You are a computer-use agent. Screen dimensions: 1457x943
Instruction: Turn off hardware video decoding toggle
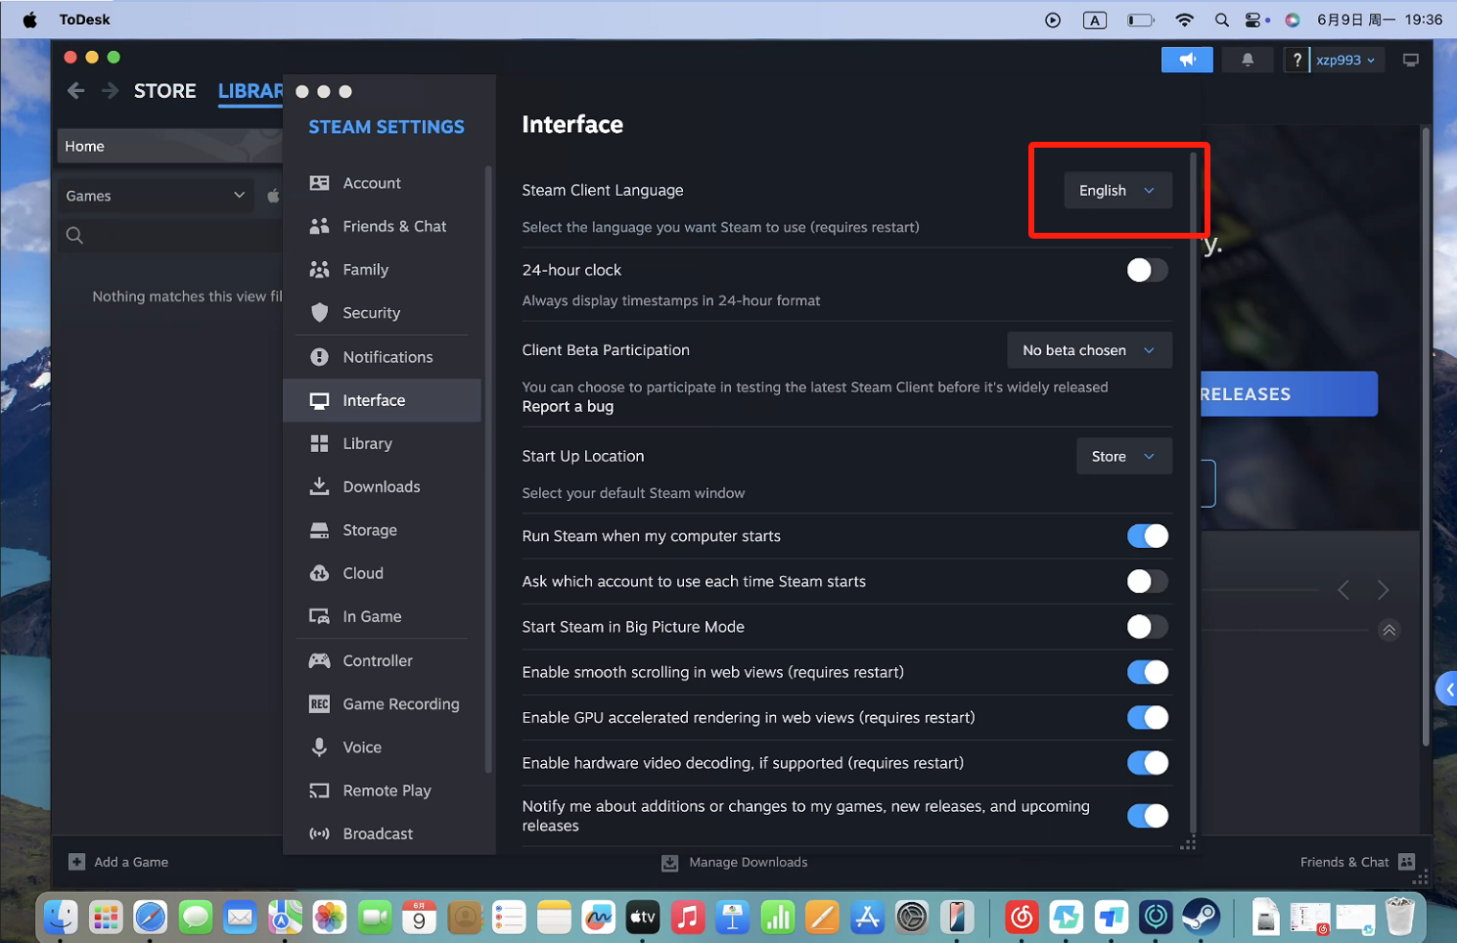point(1147,763)
